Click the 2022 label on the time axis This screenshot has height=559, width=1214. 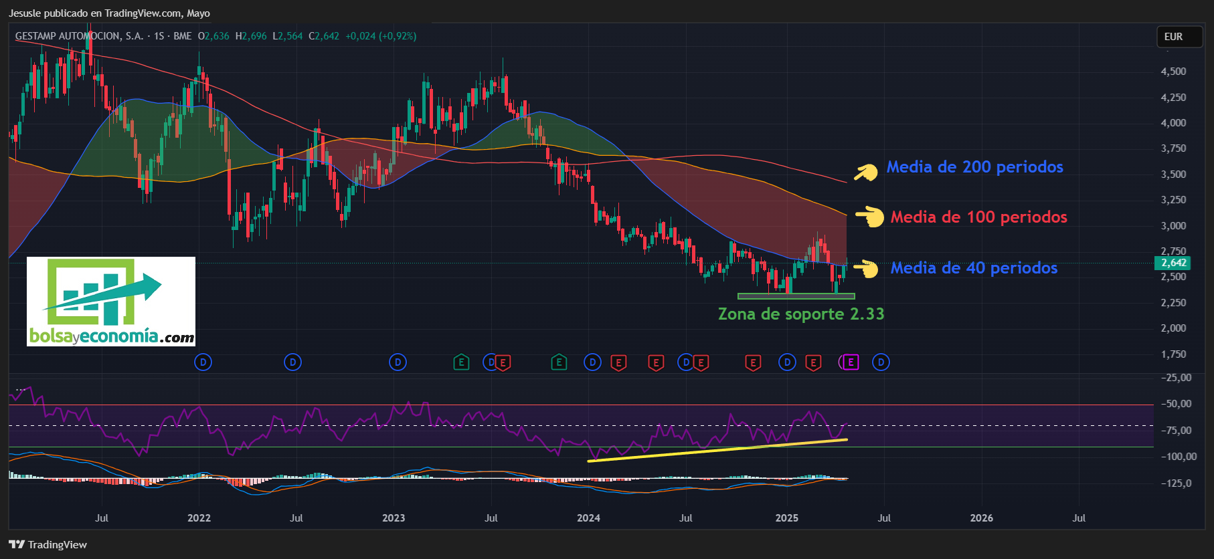(199, 518)
